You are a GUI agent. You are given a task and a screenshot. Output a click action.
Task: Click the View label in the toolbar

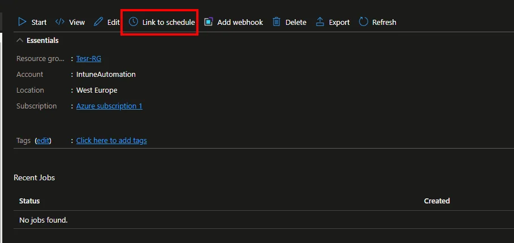coord(77,22)
